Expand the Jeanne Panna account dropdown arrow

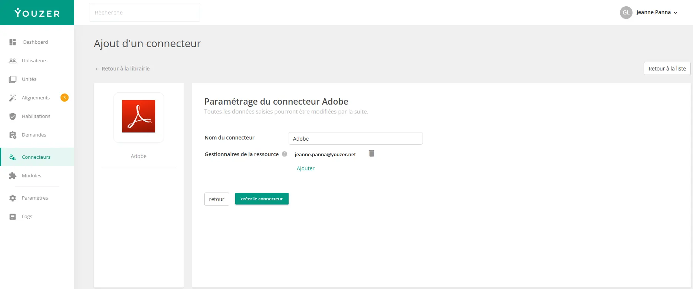tap(676, 13)
